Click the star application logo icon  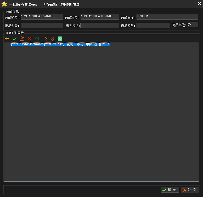(x=4, y=4)
